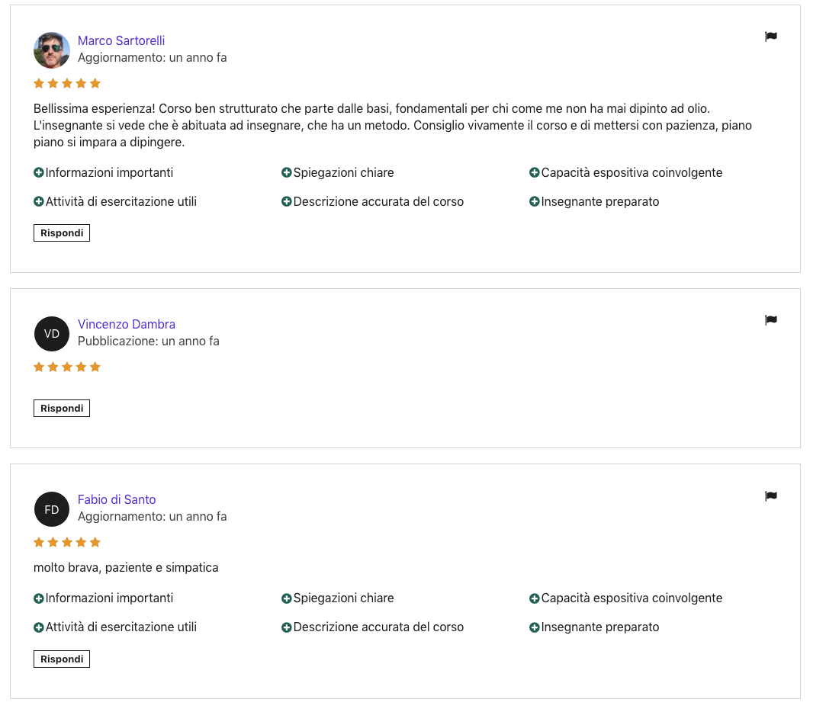Viewport: 826px width, 712px height.
Task: Click plus icon beside Marco's 'Informazioni importanti'
Action: (x=39, y=173)
